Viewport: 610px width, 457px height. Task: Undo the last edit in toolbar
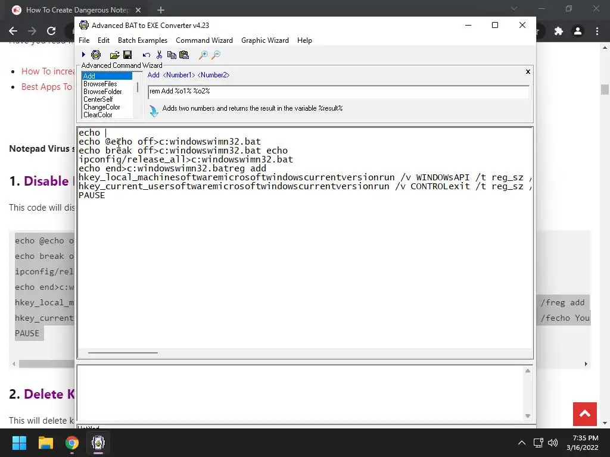(x=147, y=55)
